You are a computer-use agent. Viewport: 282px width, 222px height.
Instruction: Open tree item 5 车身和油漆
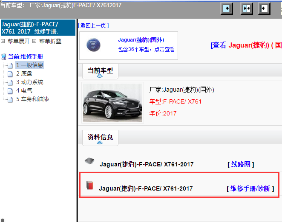pyautogui.click(x=32, y=99)
